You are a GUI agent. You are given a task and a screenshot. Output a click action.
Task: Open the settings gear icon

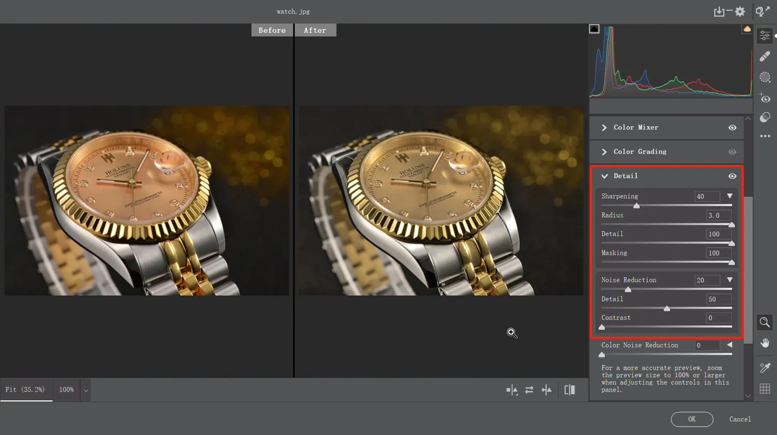(x=740, y=12)
